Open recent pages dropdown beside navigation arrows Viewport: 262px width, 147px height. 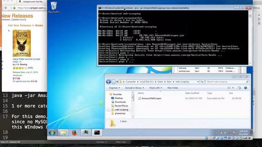(117, 82)
